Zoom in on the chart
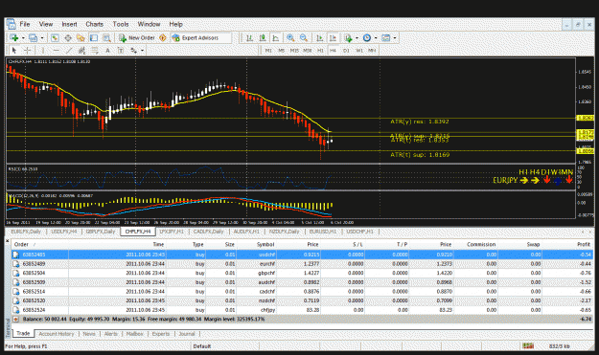This screenshot has width=599, height=355. [290, 37]
